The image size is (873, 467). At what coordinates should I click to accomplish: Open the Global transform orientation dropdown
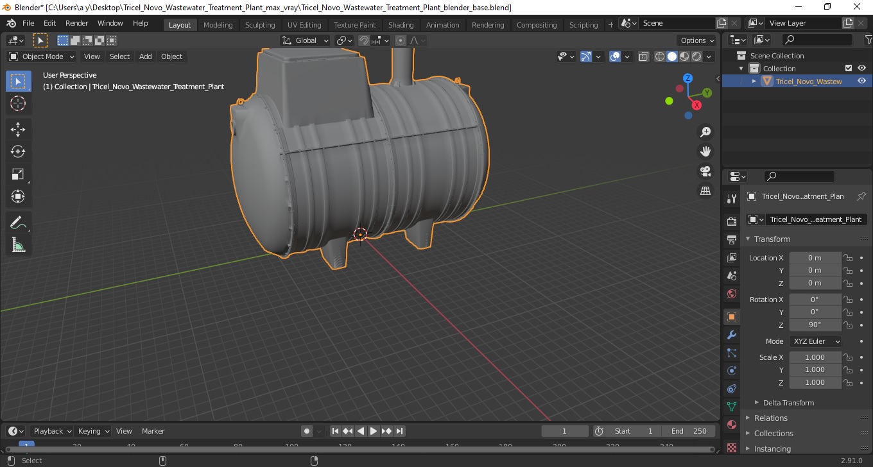click(x=306, y=40)
